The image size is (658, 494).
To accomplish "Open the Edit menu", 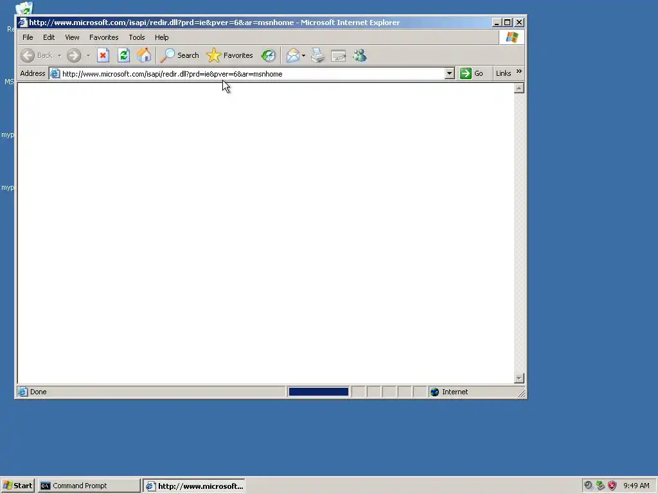I will (49, 37).
